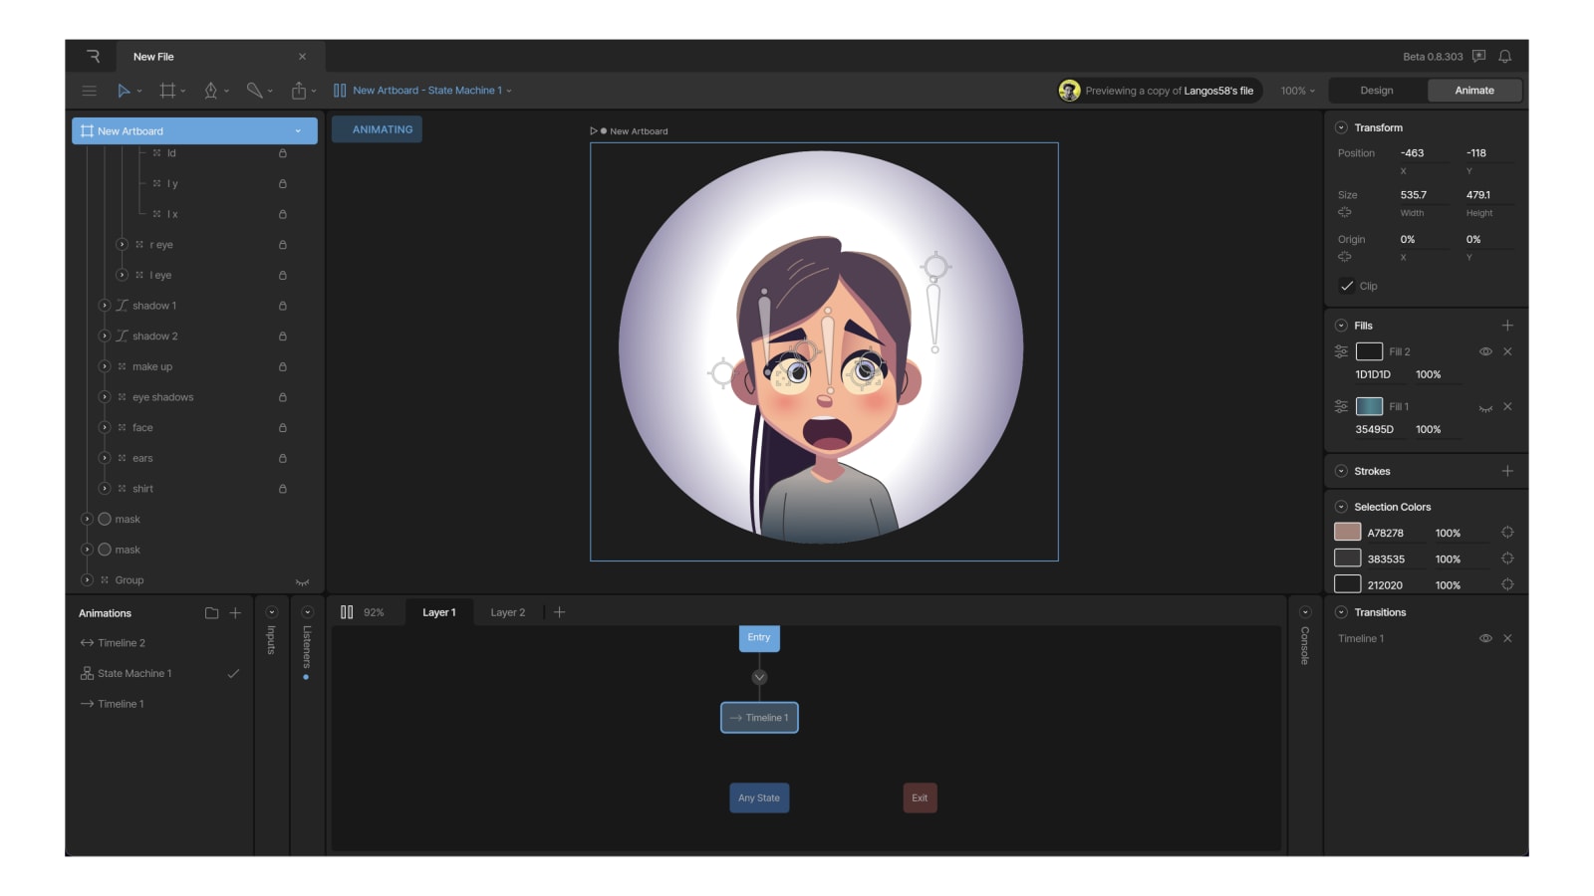Select the Any State node
Screen dimensions: 1594x896
coord(759,798)
